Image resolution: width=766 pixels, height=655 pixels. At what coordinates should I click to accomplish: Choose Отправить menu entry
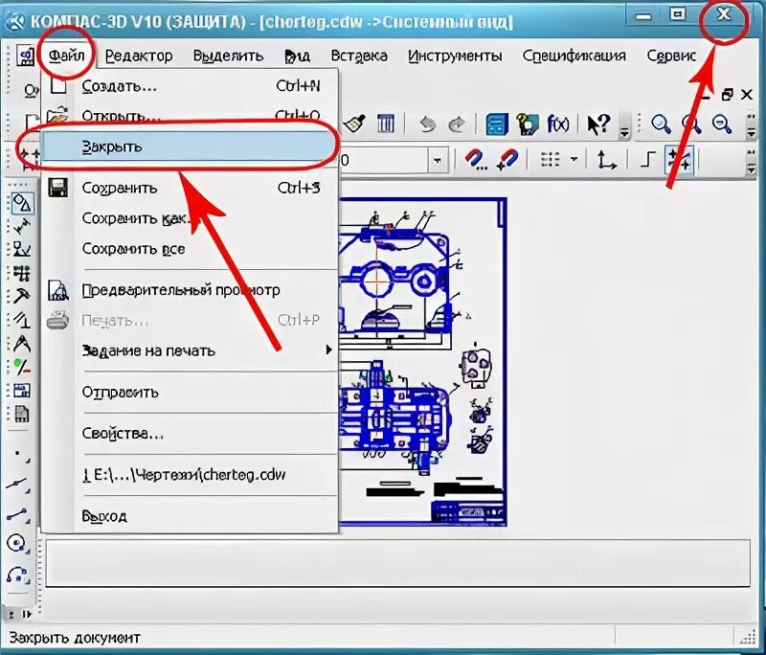(x=190, y=392)
